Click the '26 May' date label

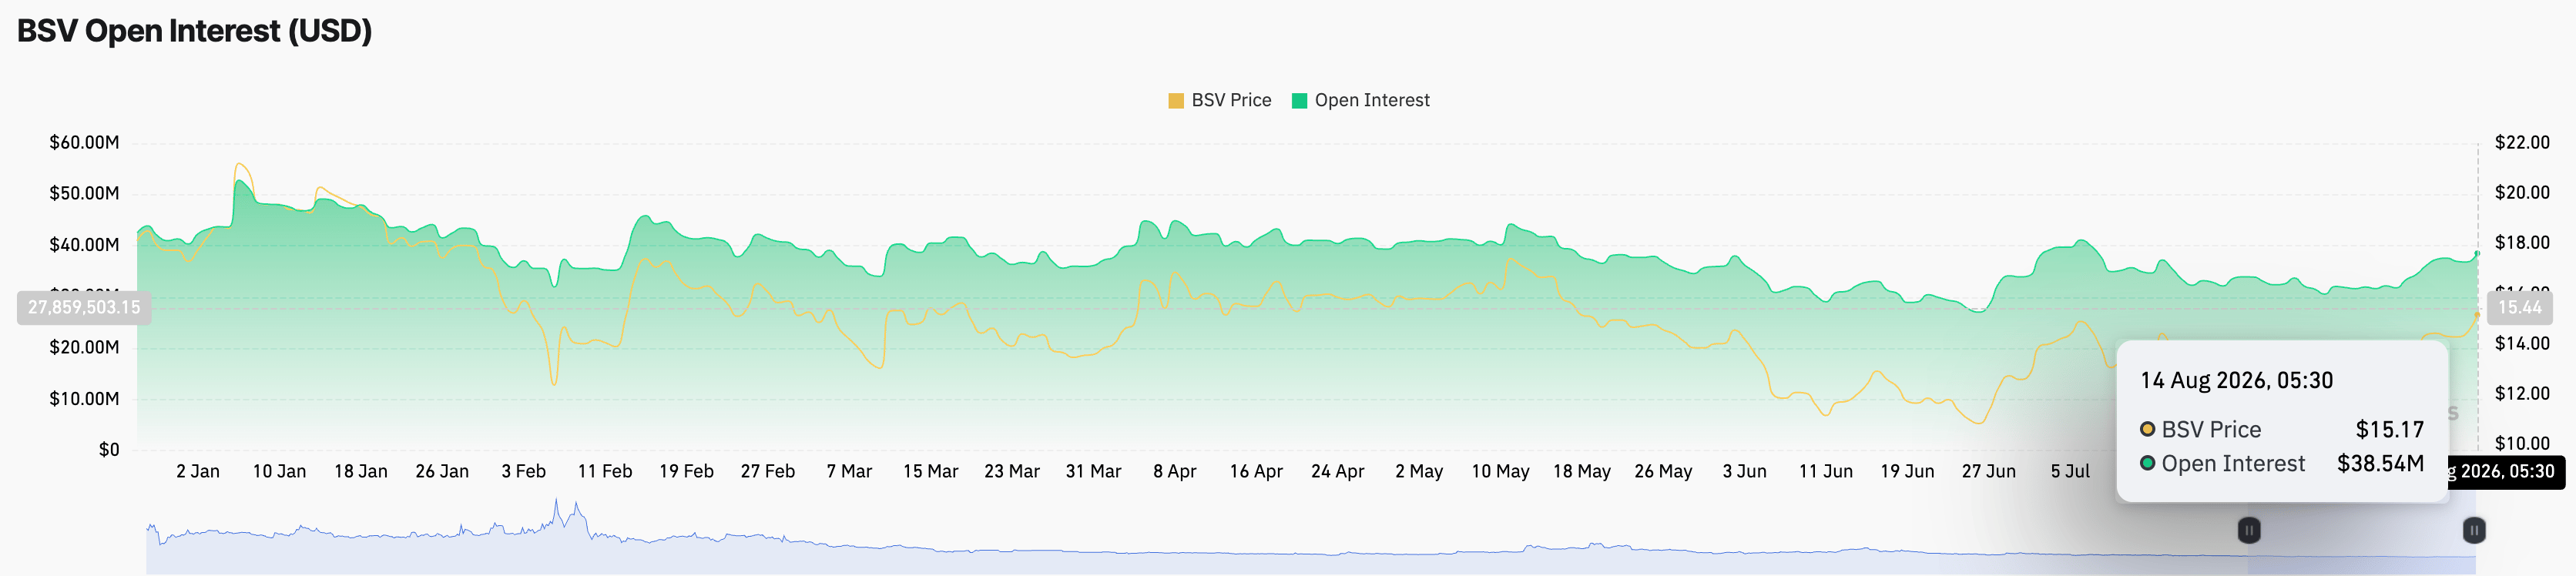click(x=1663, y=471)
